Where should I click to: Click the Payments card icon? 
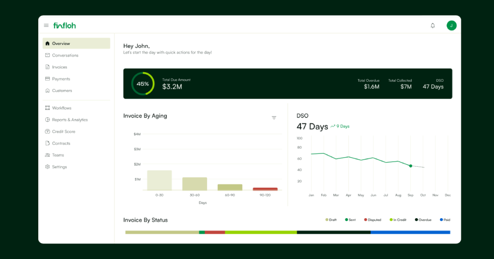(47, 79)
